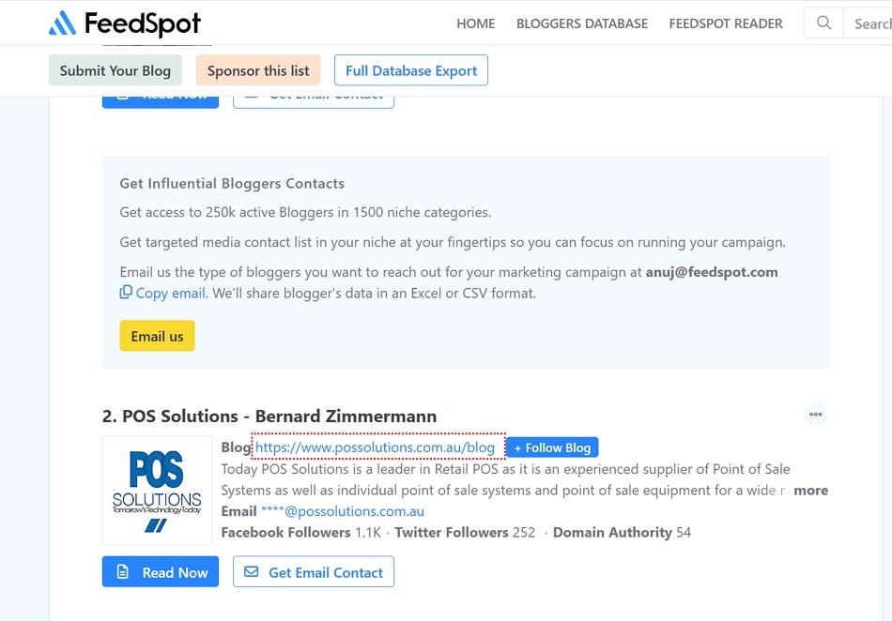Open Full Database Export
This screenshot has width=892, height=621.
click(x=411, y=70)
